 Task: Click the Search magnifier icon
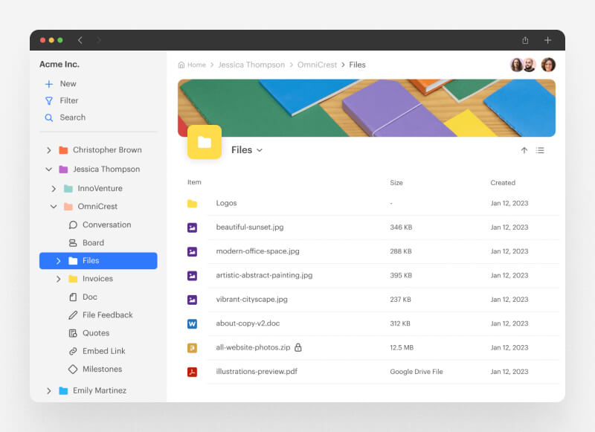tap(49, 117)
